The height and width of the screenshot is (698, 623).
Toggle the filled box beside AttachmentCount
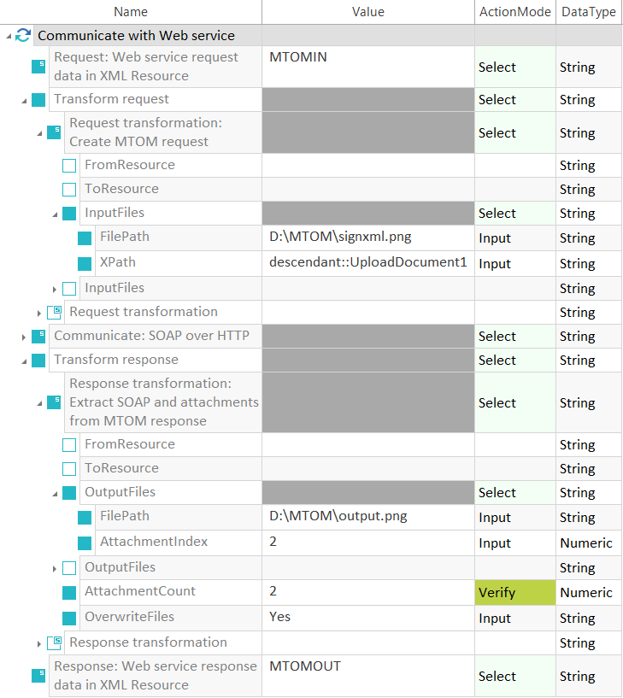pos(69,593)
